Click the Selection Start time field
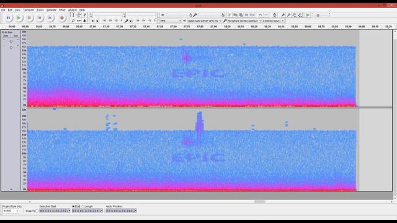This screenshot has height=223, width=397. point(55,211)
